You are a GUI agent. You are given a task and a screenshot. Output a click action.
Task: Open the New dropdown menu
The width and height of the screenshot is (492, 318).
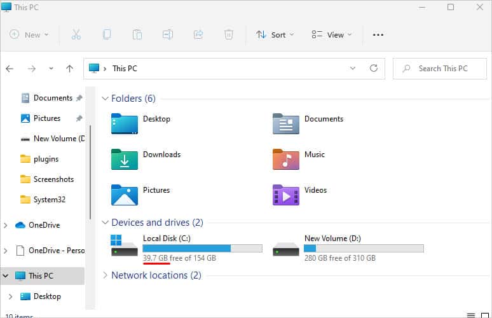click(x=29, y=34)
